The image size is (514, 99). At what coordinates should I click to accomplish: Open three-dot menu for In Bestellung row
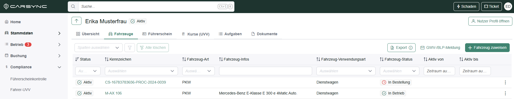pyautogui.click(x=505, y=82)
